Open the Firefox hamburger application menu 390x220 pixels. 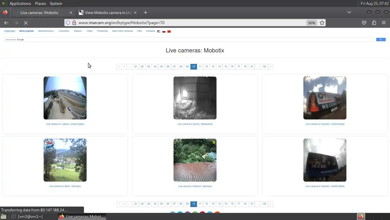coord(384,23)
